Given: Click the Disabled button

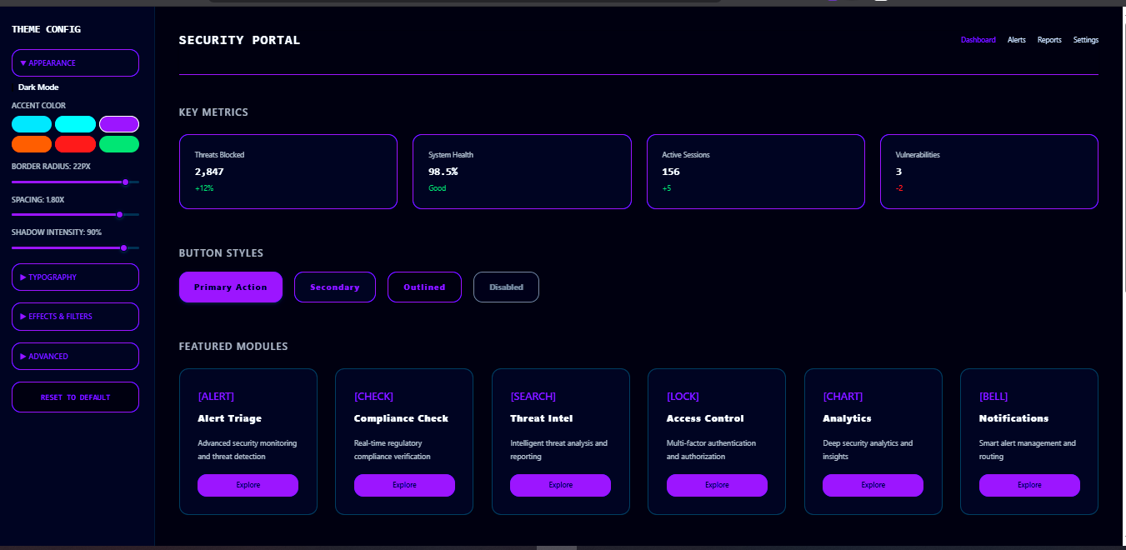Looking at the screenshot, I should [506, 287].
